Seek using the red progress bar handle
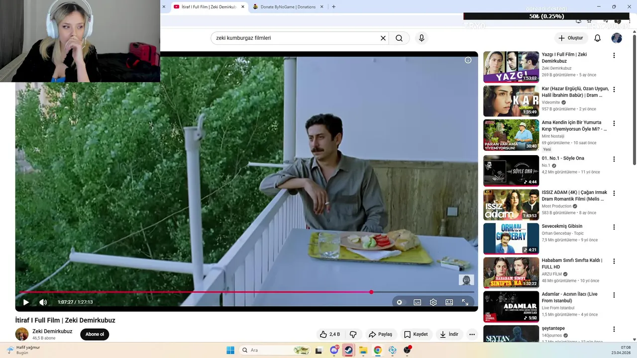Viewport: 637px width, 358px height. (371, 292)
